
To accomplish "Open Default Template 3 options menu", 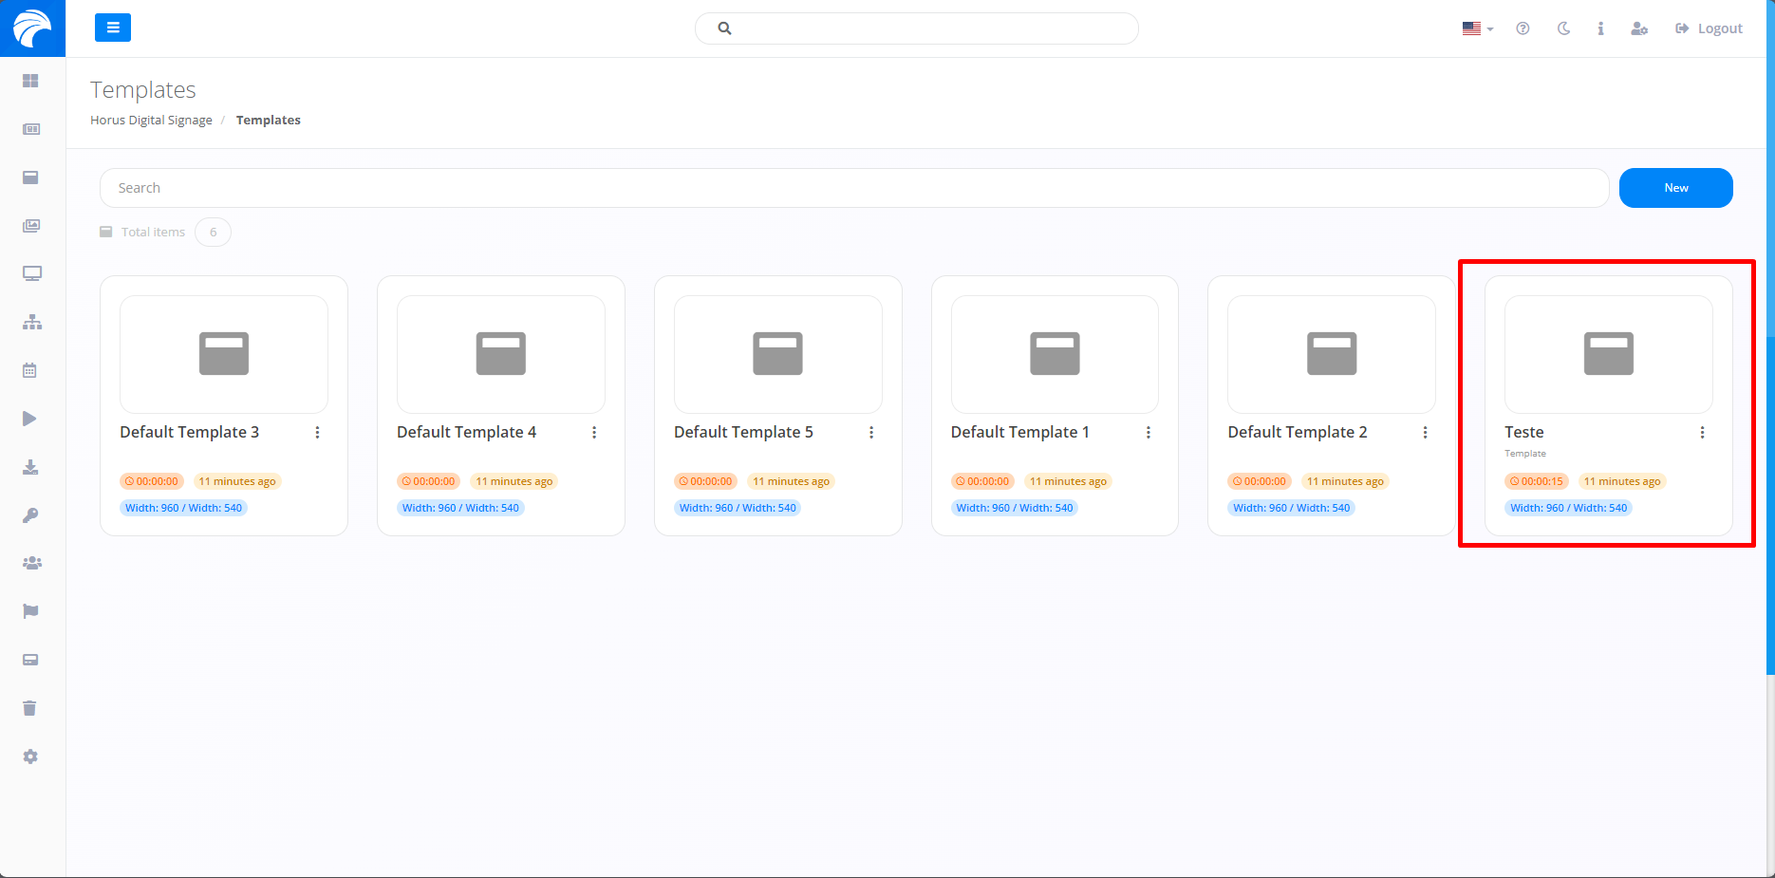I will (317, 433).
